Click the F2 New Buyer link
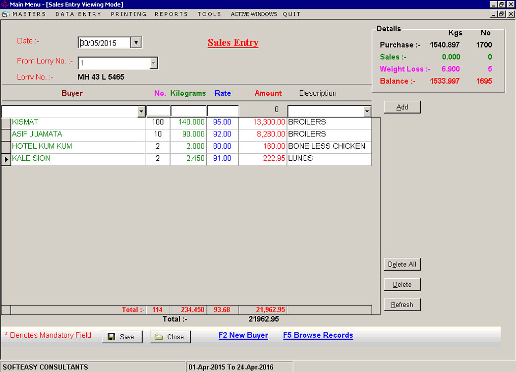Screen dimensions: 516x372 (x=243, y=335)
